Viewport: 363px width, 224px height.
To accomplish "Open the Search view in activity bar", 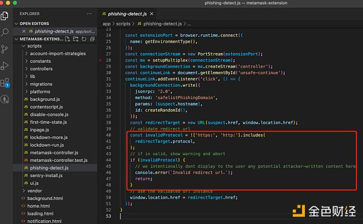I will click(5, 33).
